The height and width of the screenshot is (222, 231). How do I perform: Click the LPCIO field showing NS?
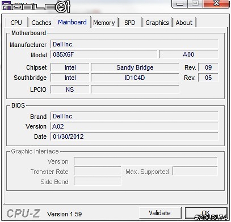tap(70, 89)
